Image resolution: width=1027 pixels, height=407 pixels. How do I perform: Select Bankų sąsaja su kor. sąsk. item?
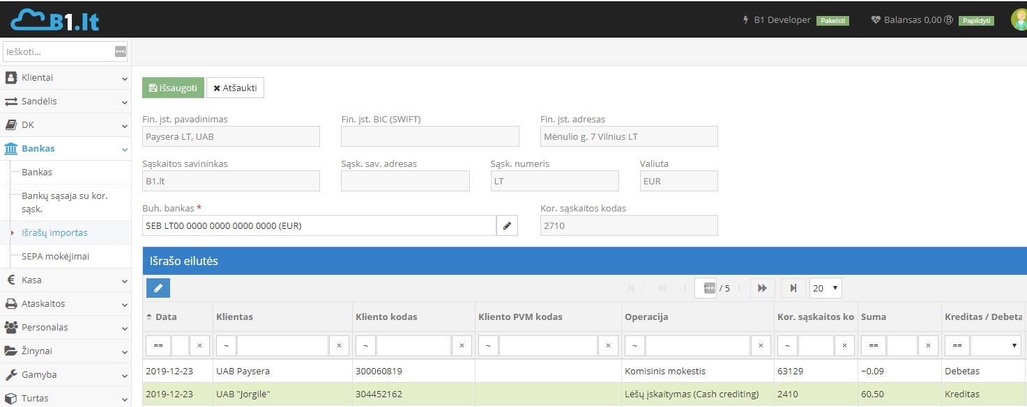click(x=65, y=202)
